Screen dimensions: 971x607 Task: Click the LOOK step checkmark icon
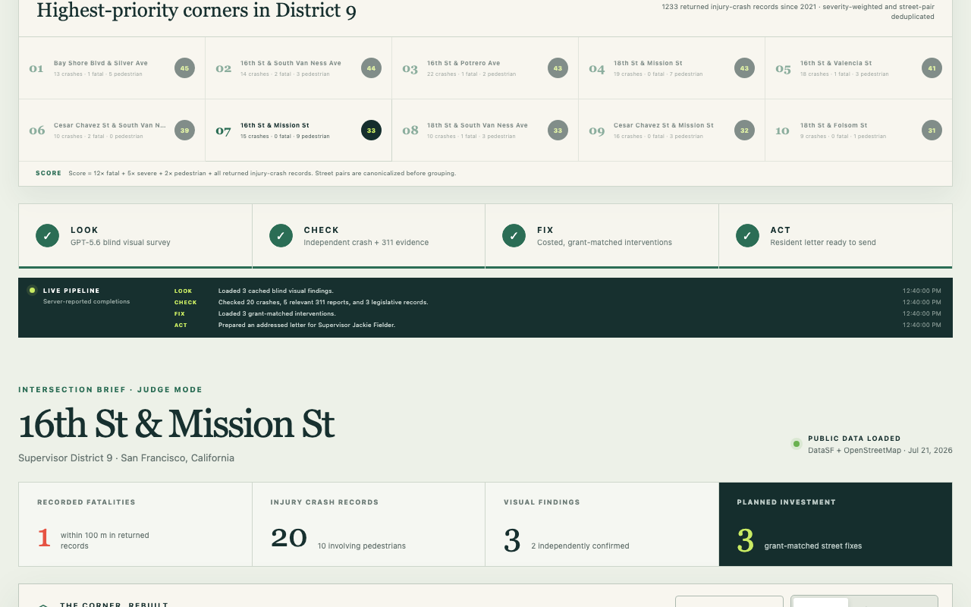pos(47,236)
